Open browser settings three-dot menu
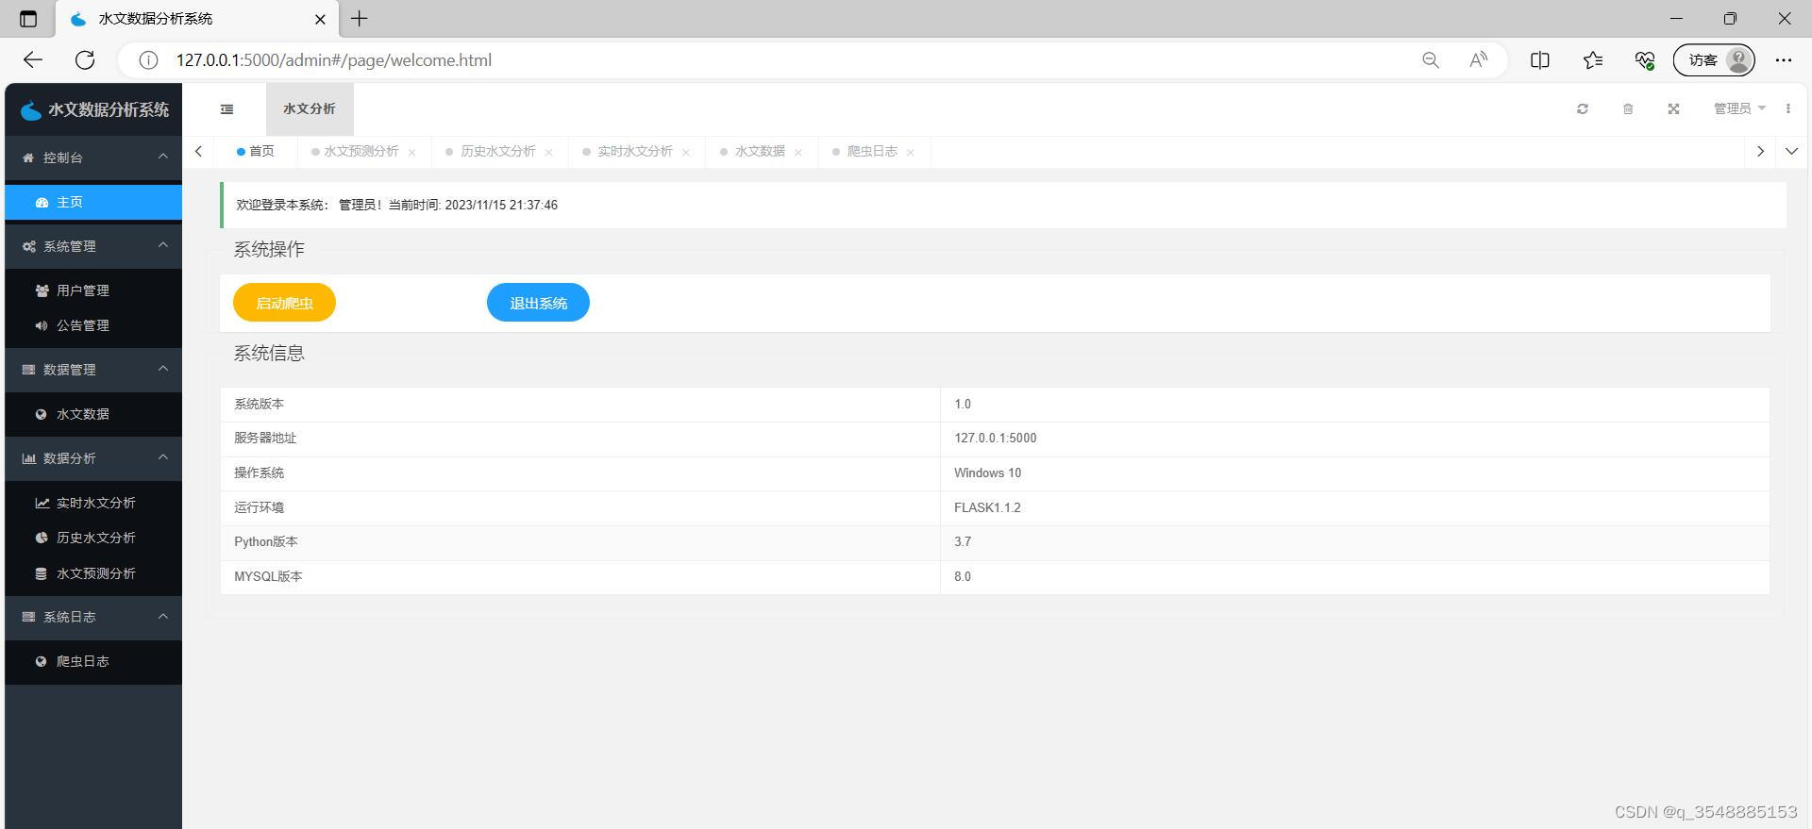The image size is (1812, 829). click(1783, 60)
